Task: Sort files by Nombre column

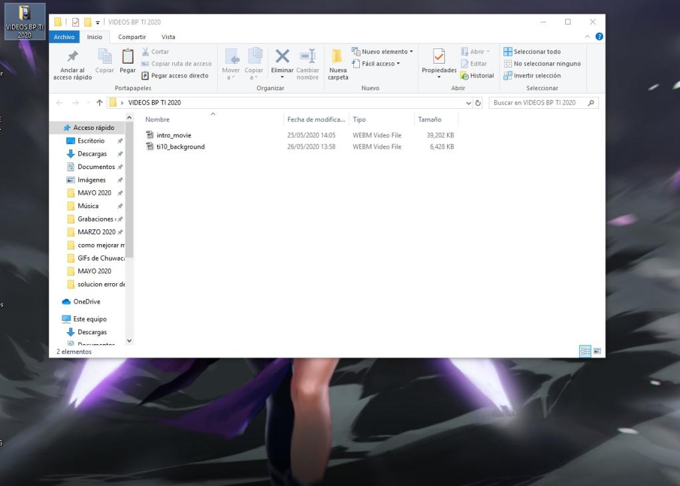Action: 212,119
